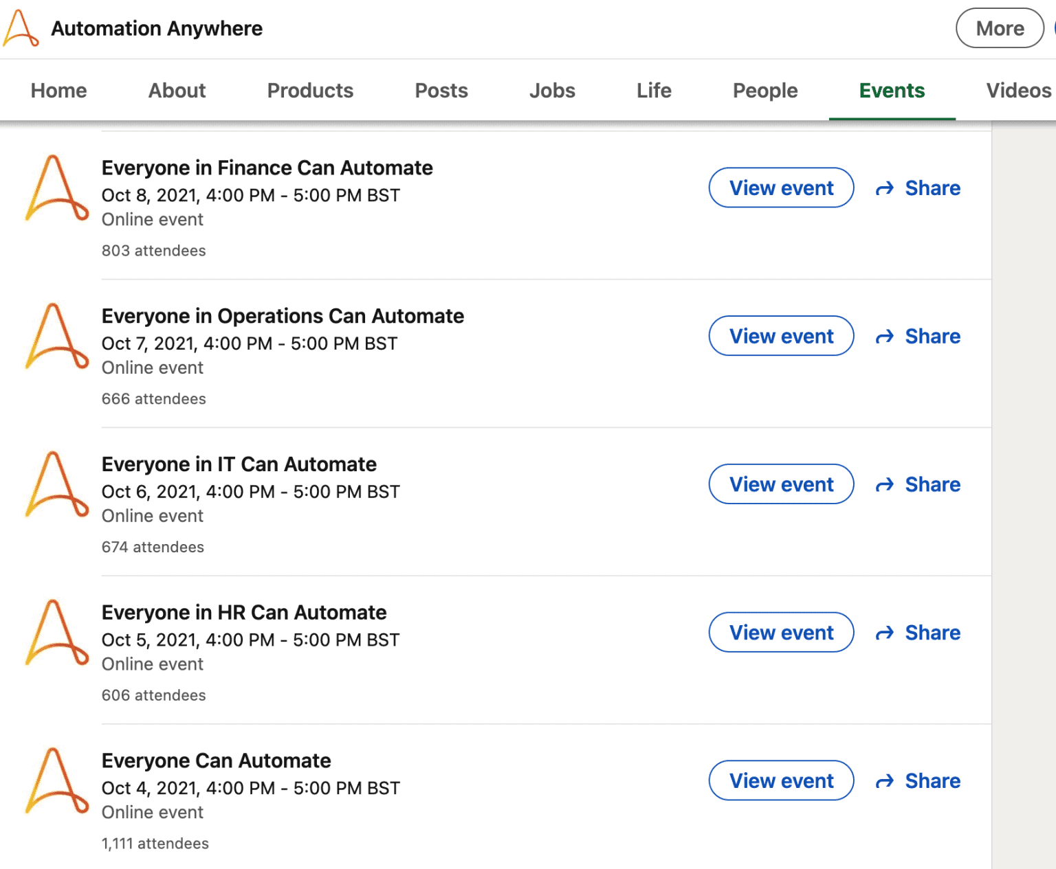
Task: Select the Jobs tab
Action: [x=552, y=91]
